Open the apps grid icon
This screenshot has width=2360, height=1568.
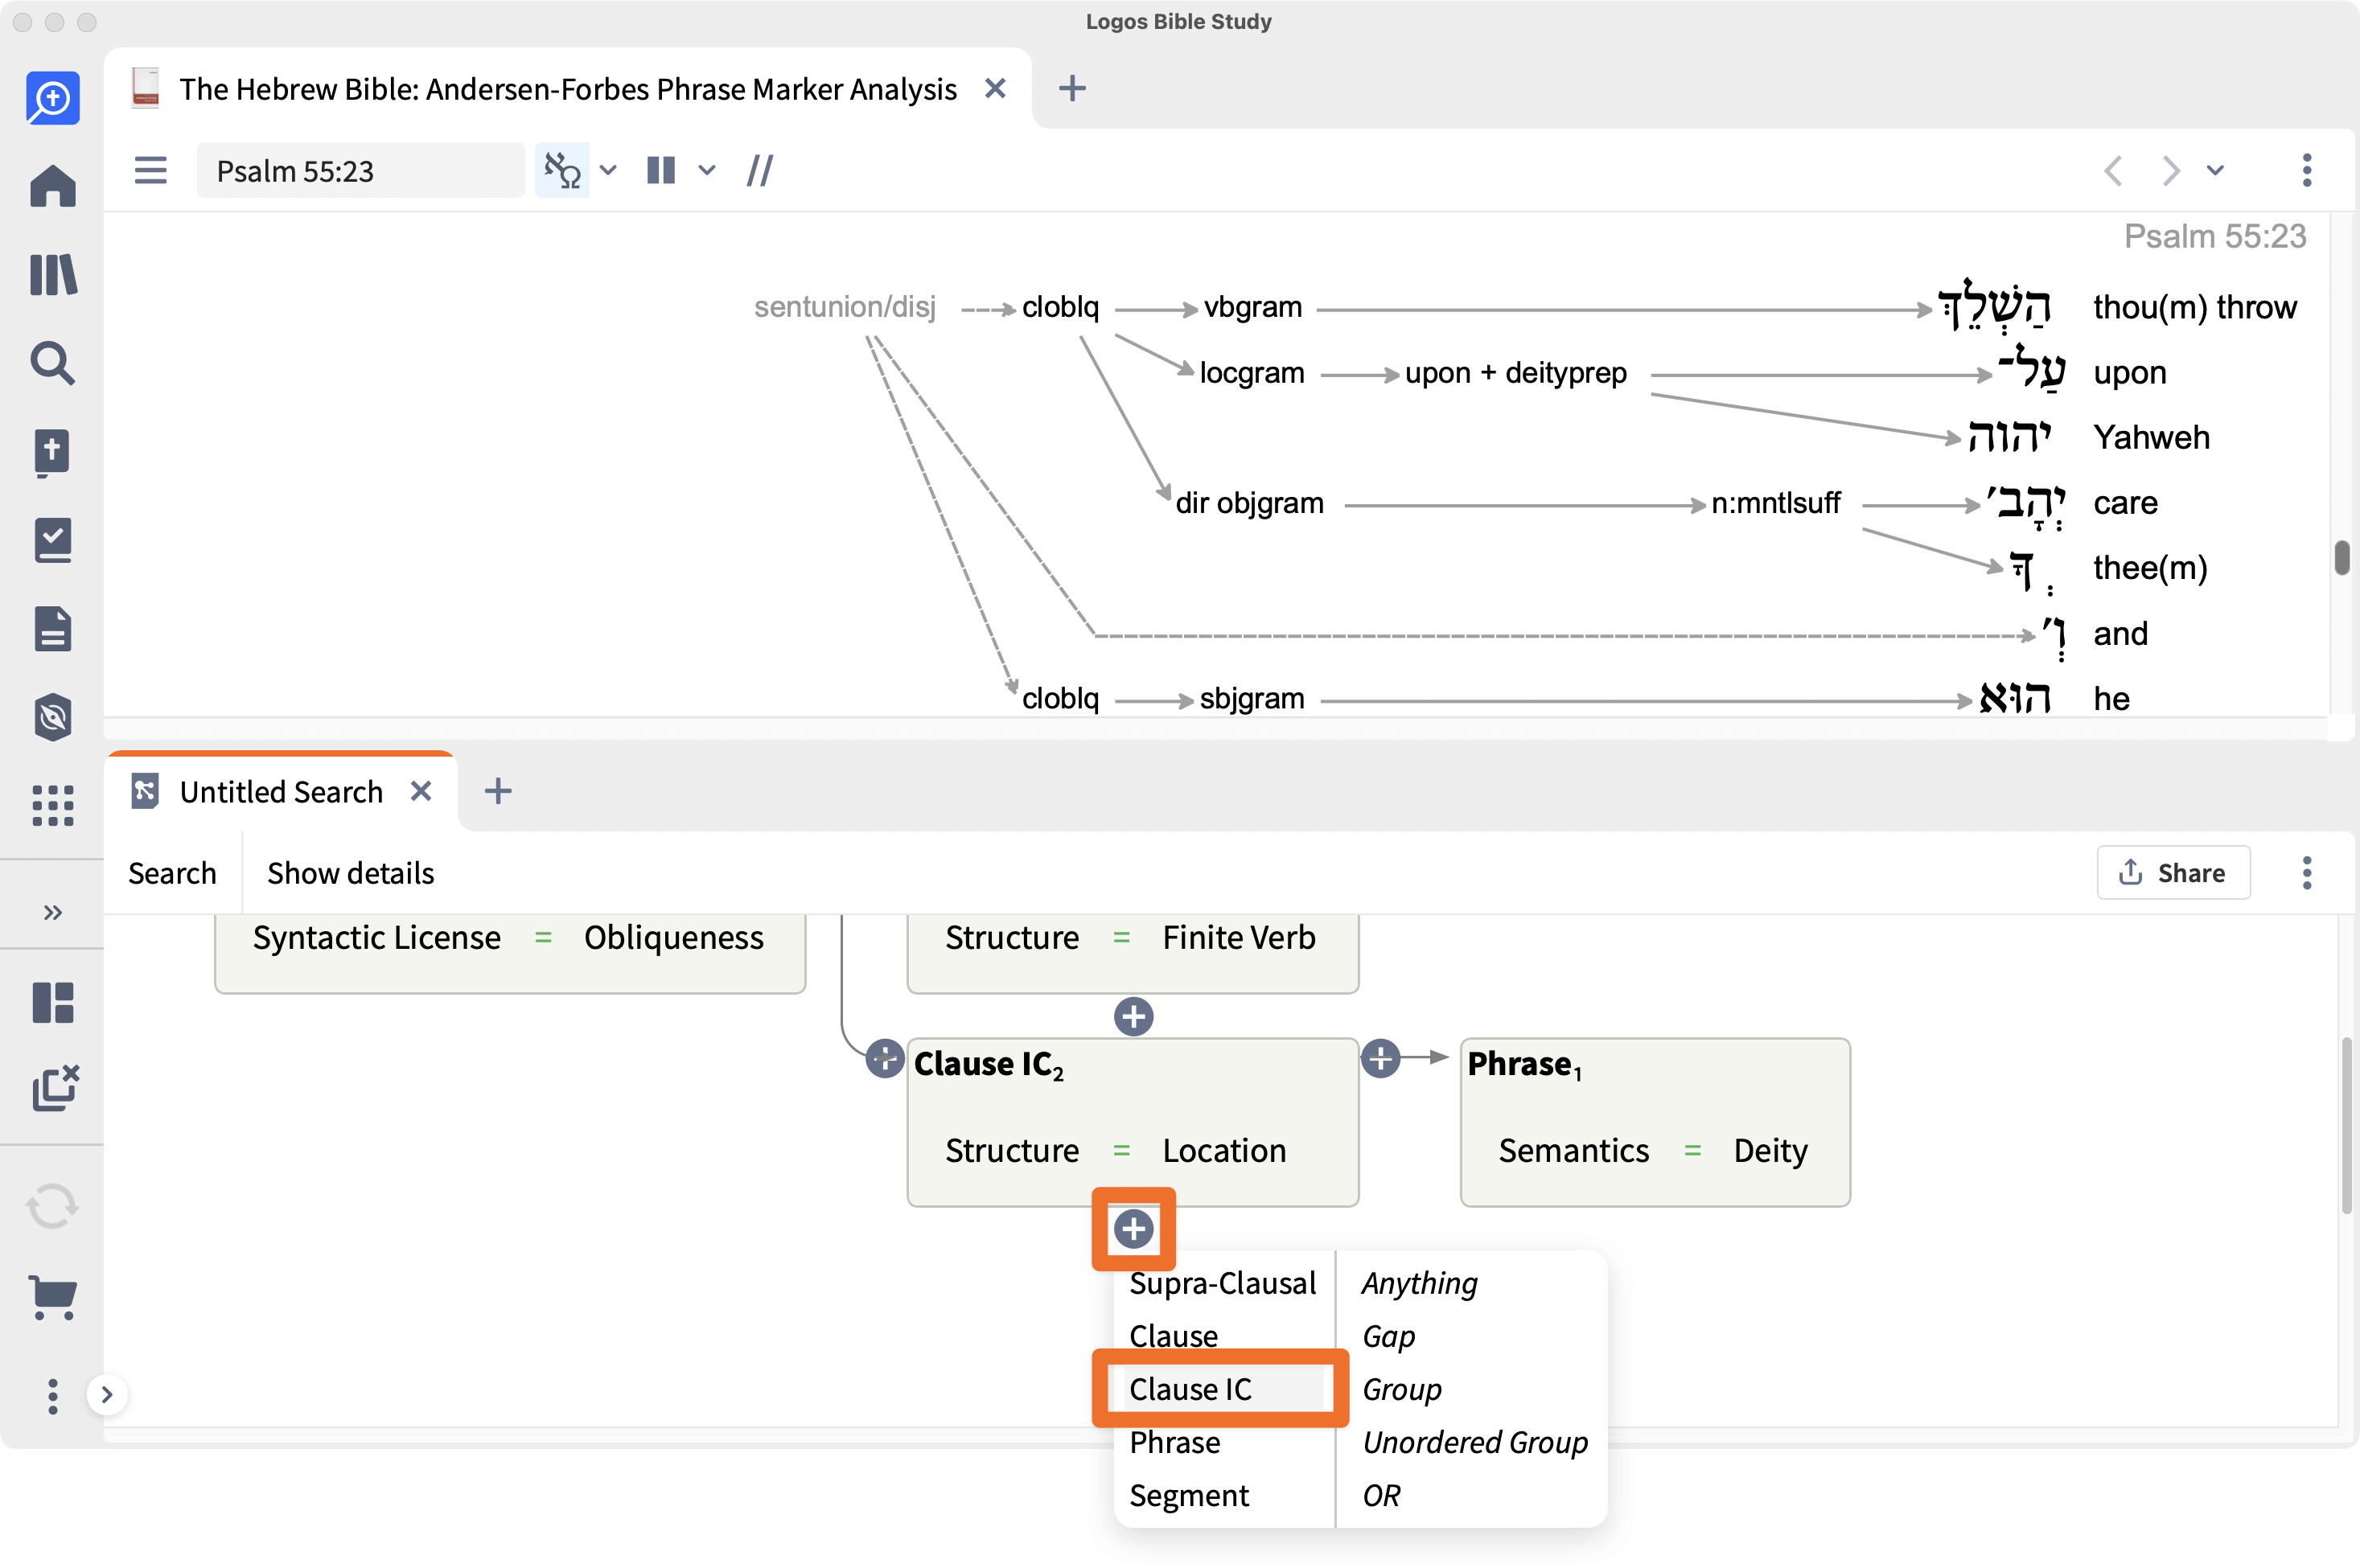52,805
